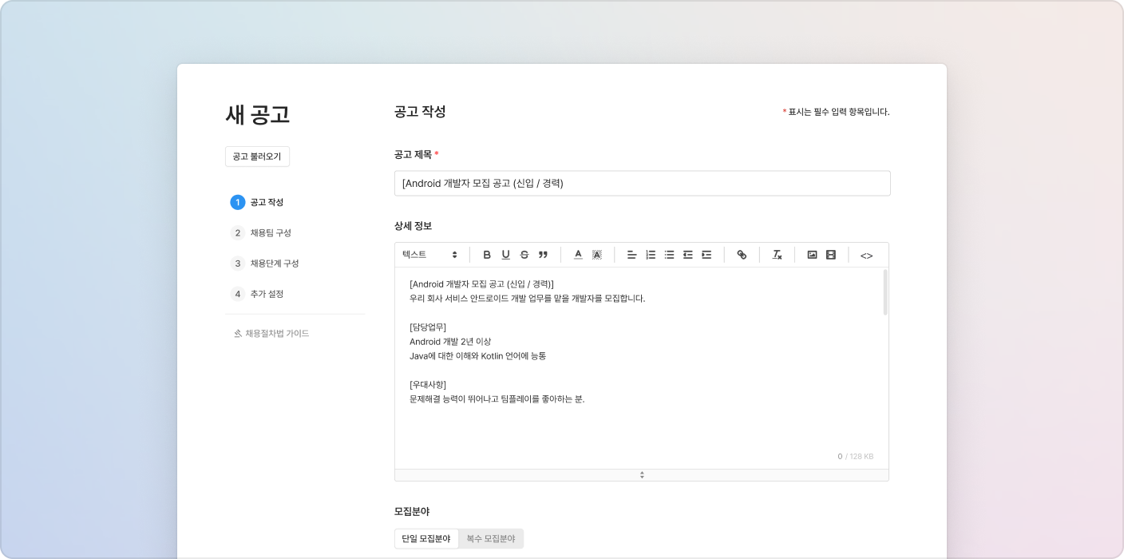Open the 텍스트 style dropdown
1124x559 pixels.
pyautogui.click(x=429, y=255)
